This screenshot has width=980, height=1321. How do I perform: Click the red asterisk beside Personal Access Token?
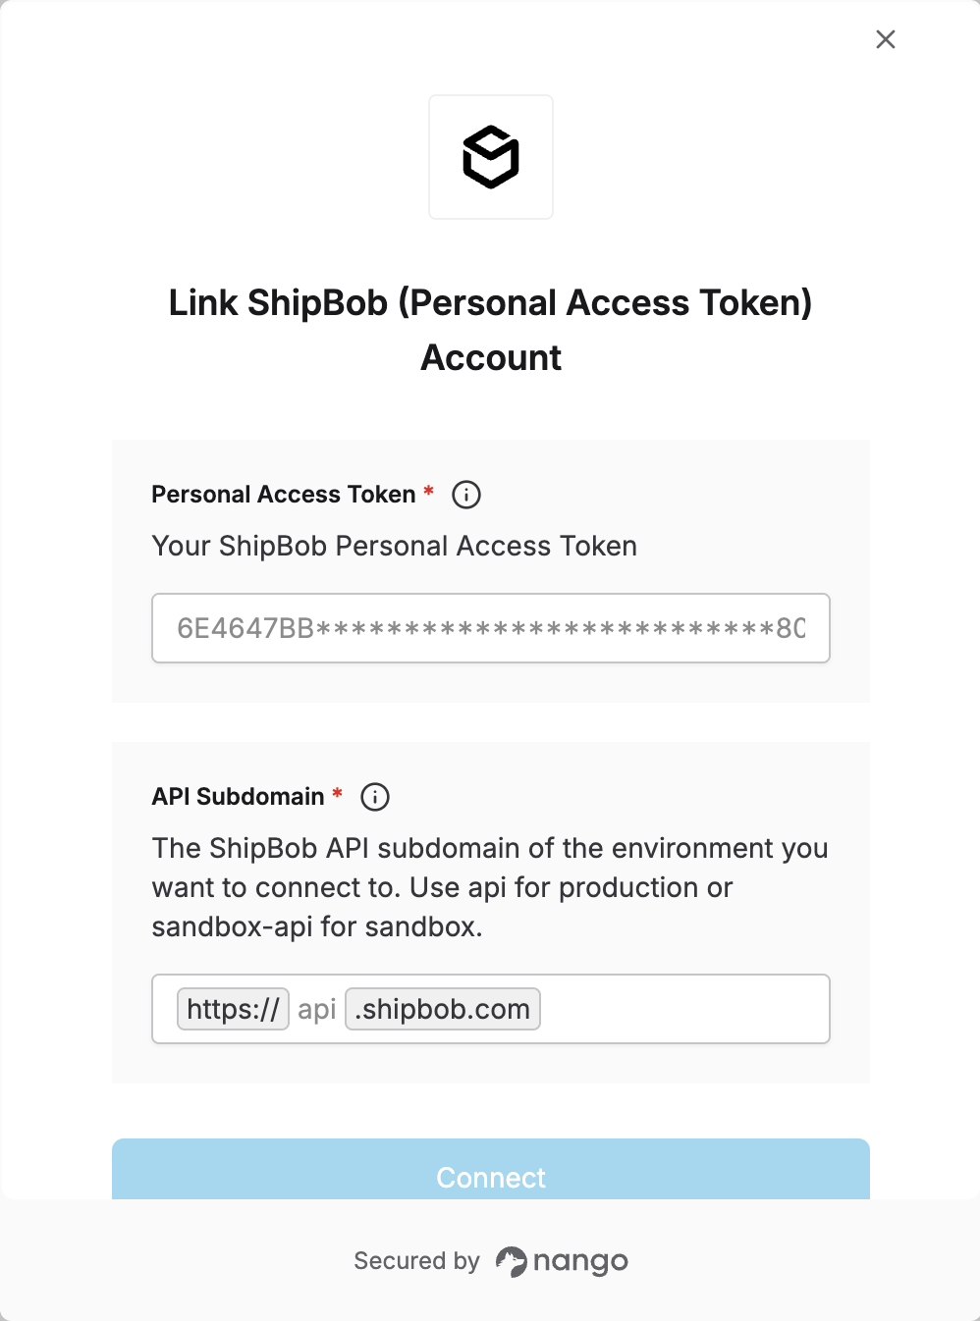(x=428, y=491)
